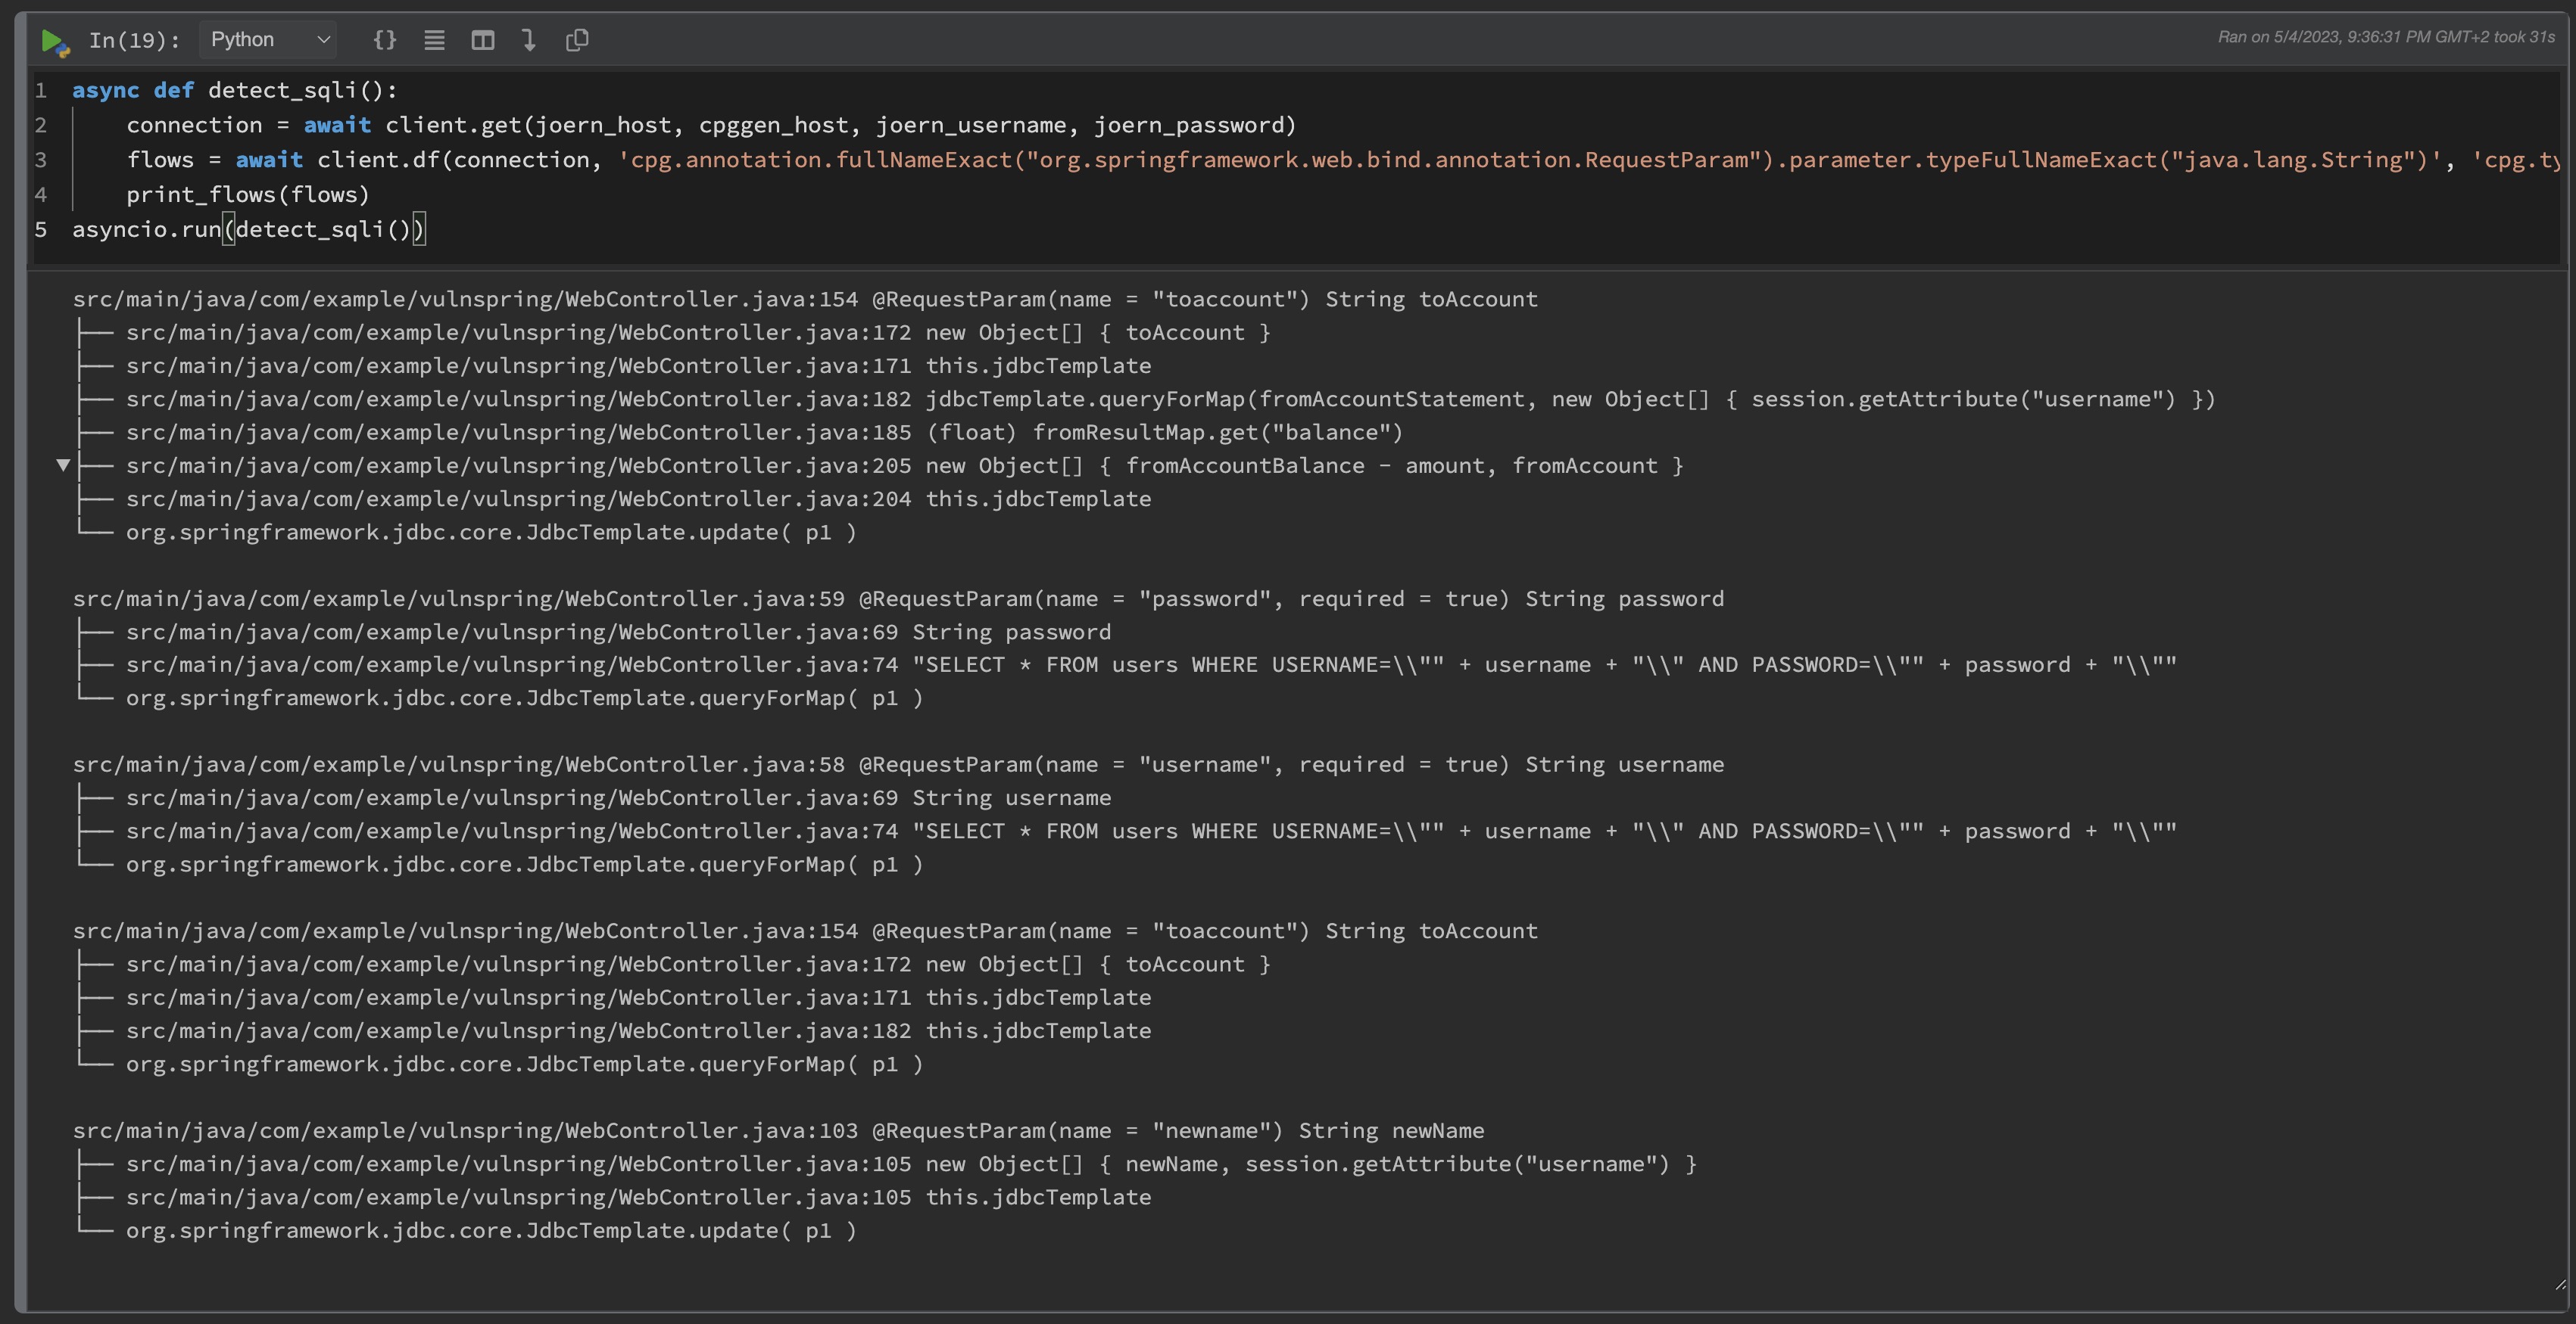This screenshot has height=1324, width=2576.
Task: Toggle the split columns layout icon
Action: 483,40
